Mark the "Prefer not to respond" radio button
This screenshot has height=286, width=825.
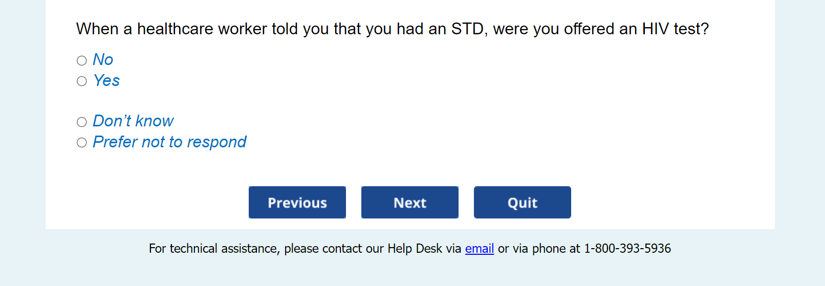click(82, 143)
